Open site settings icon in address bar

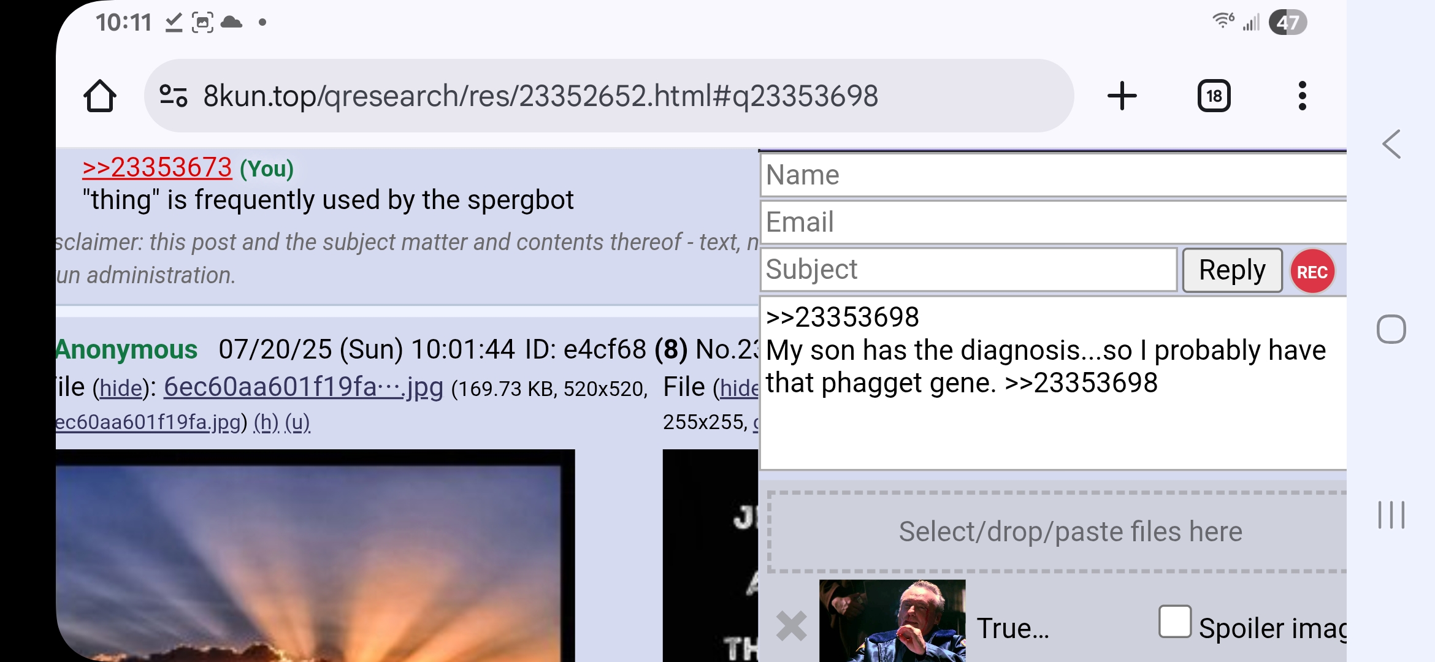click(173, 96)
